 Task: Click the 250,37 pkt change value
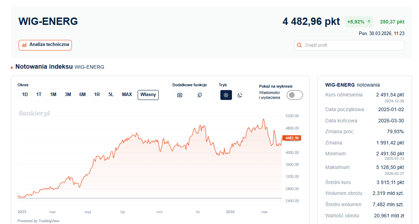[x=392, y=22]
